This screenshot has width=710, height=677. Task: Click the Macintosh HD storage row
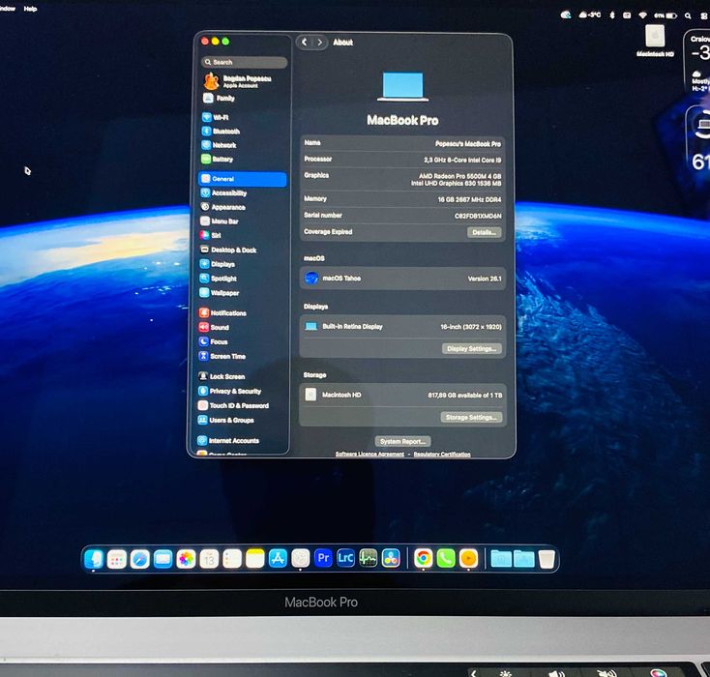(x=402, y=395)
